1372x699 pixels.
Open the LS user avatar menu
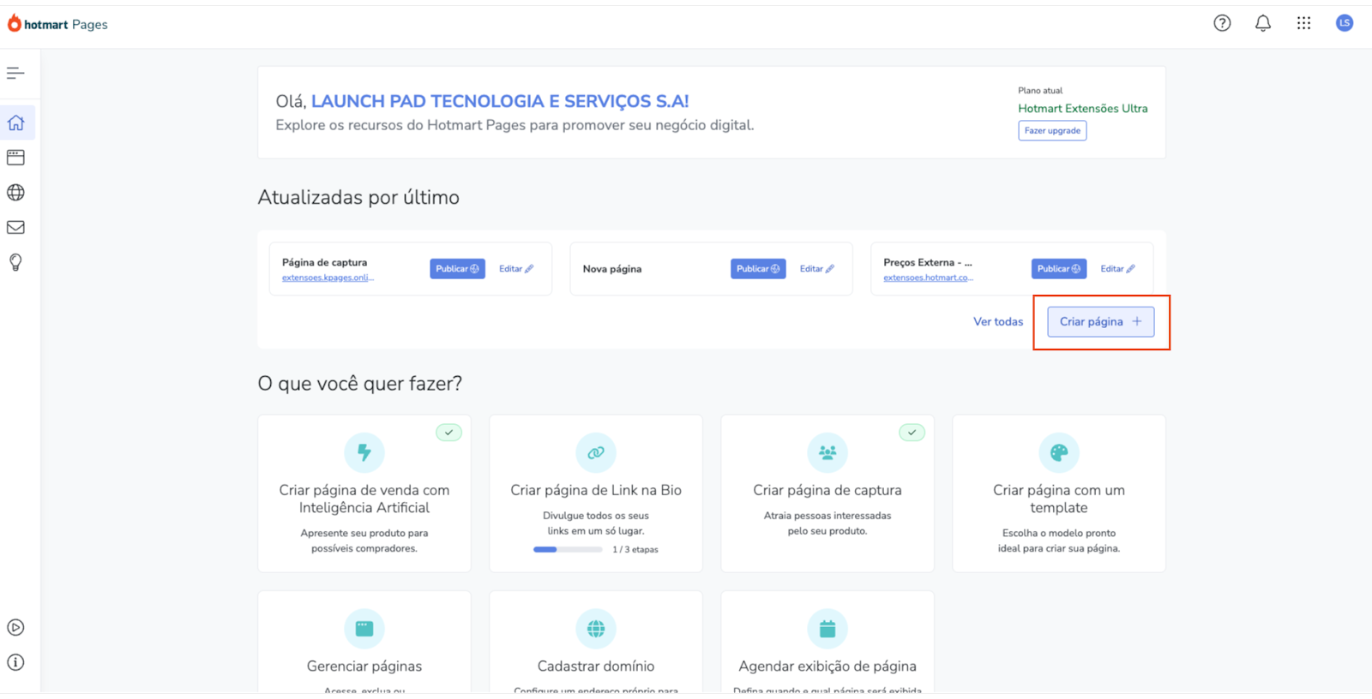(x=1345, y=23)
